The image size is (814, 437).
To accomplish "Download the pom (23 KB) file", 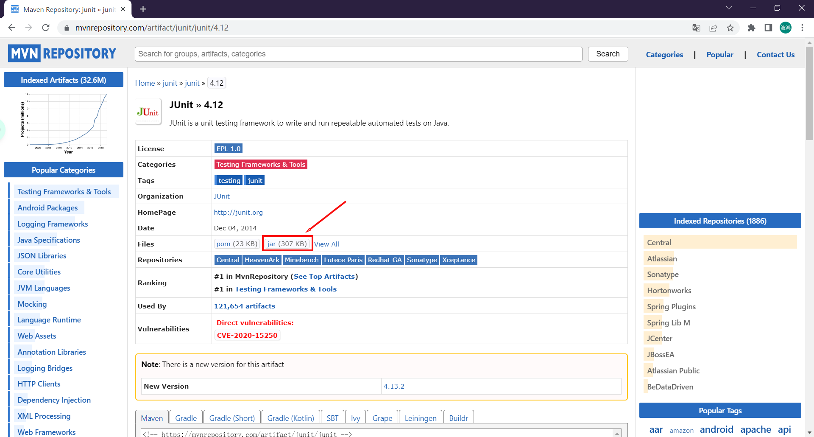I will (x=237, y=244).
